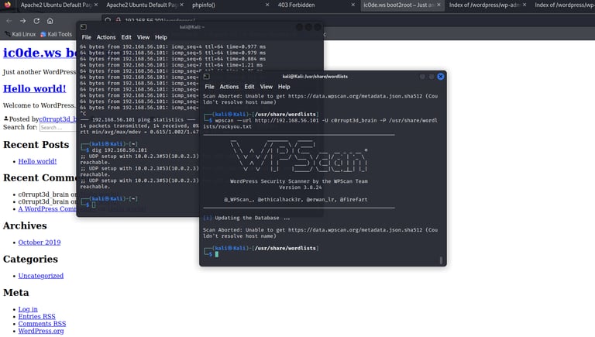Open Hello world! under Recent Posts
Screen dimensions: 595x337
click(x=37, y=161)
